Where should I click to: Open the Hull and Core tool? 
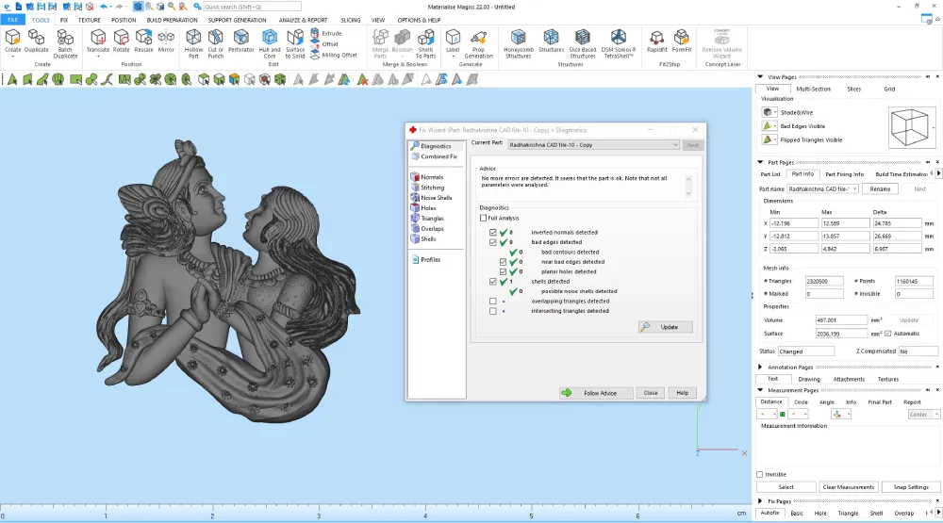tap(270, 44)
